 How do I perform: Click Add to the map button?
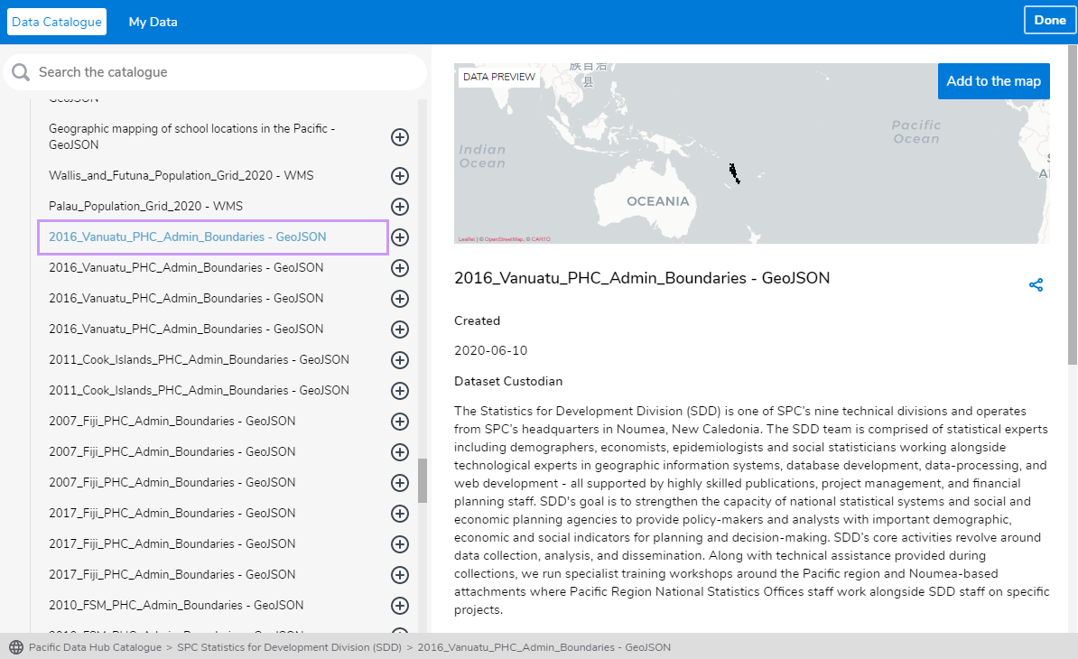(993, 81)
